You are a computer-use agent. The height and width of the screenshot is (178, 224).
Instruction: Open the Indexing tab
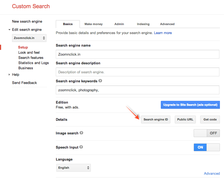(x=143, y=24)
